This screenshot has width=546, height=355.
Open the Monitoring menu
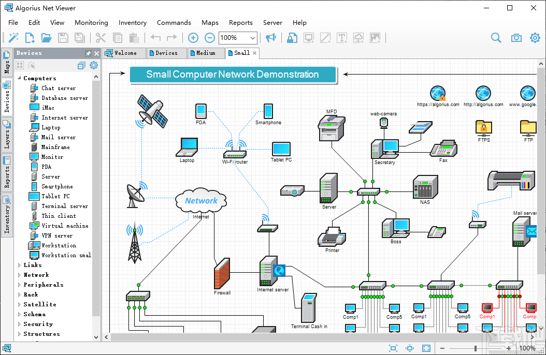pyautogui.click(x=91, y=23)
